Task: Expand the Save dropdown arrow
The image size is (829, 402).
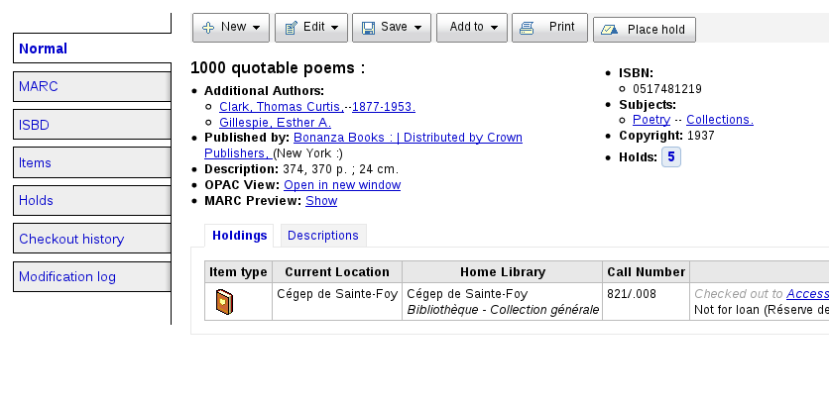Action: pyautogui.click(x=418, y=28)
